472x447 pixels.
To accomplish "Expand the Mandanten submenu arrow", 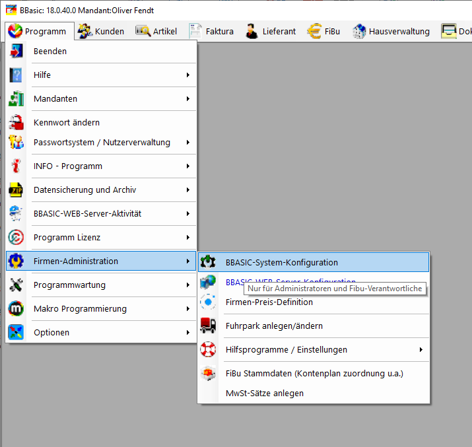I will [x=188, y=99].
